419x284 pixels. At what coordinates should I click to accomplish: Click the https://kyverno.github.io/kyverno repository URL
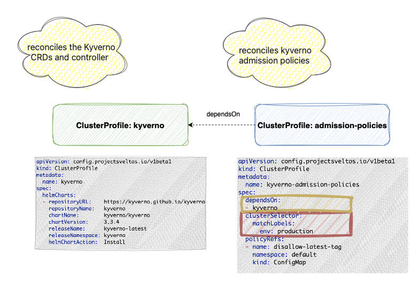coord(154,202)
